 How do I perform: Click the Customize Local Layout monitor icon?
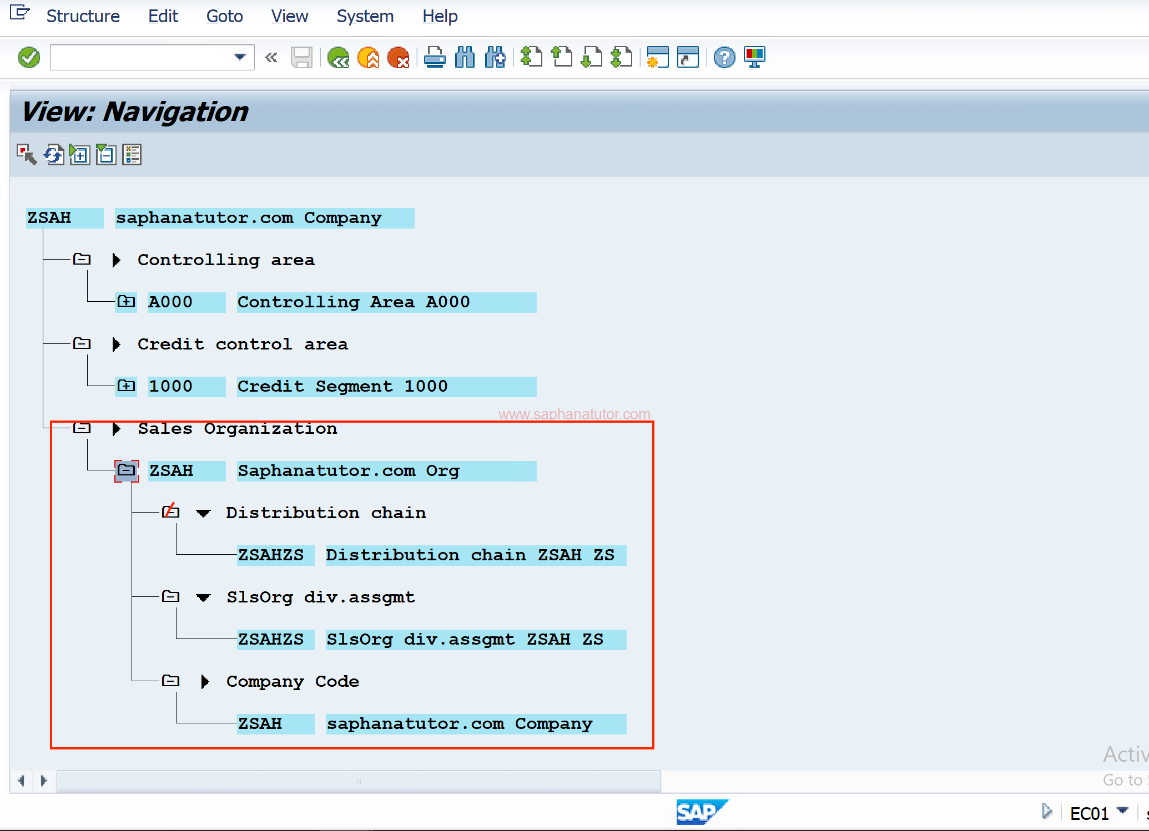(x=755, y=57)
